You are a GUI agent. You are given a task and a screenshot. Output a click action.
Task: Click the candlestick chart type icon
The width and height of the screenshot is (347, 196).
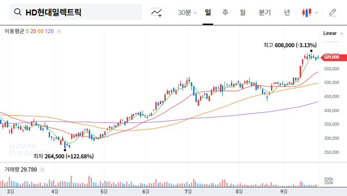click(307, 13)
